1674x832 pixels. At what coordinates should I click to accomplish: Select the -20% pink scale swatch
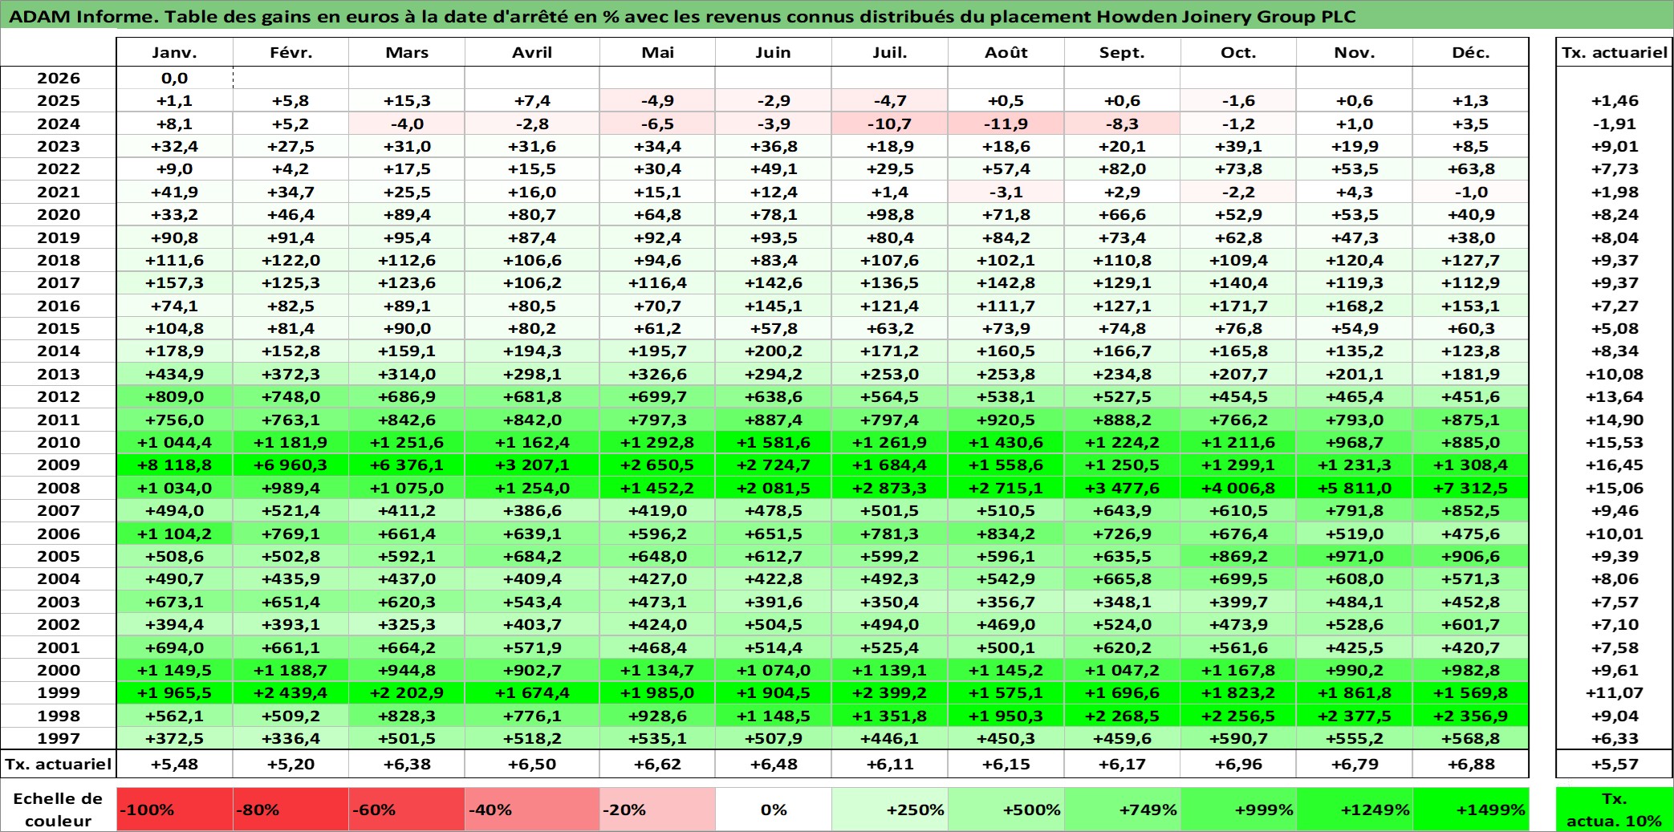(x=657, y=809)
